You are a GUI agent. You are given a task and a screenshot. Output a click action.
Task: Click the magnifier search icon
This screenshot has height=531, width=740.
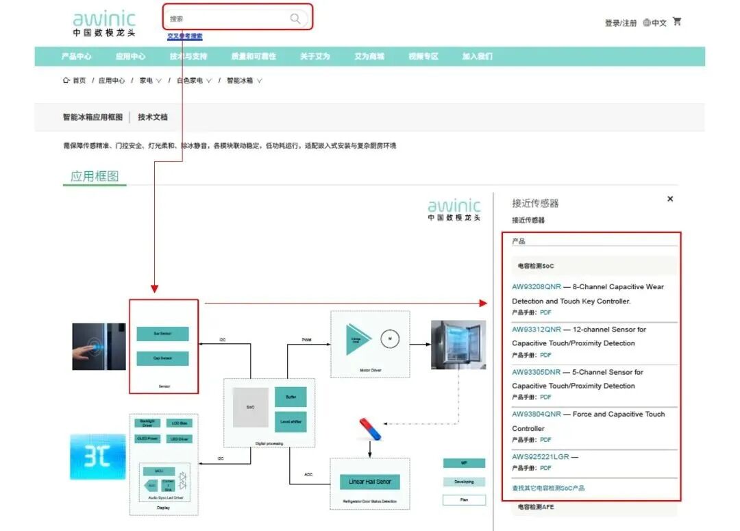(x=295, y=18)
